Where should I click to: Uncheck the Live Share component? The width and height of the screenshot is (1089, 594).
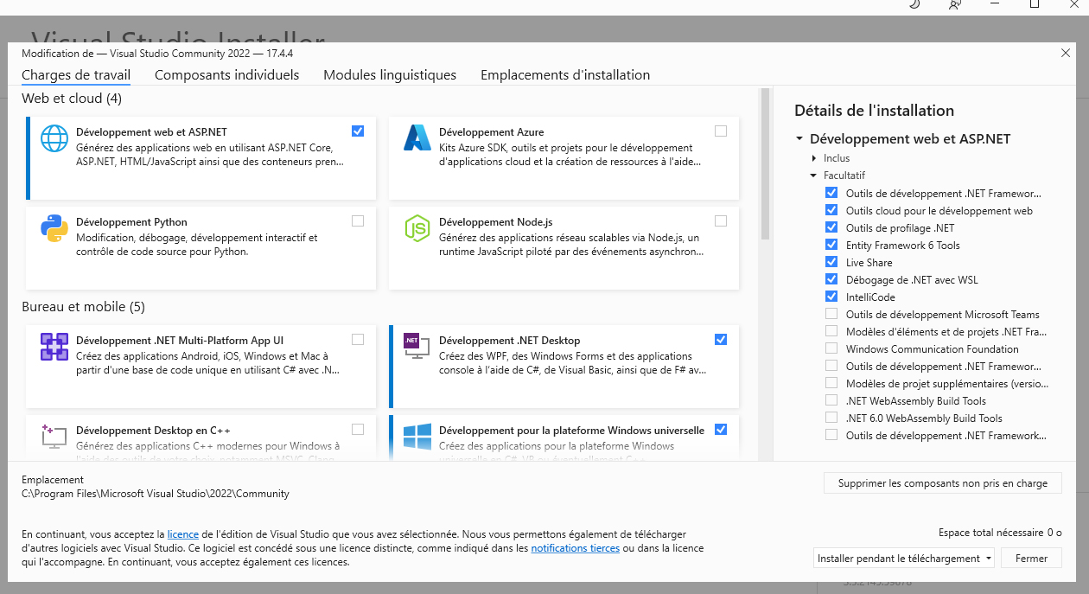(x=831, y=262)
